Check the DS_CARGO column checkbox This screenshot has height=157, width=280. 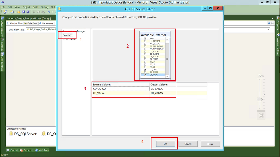(x=145, y=72)
